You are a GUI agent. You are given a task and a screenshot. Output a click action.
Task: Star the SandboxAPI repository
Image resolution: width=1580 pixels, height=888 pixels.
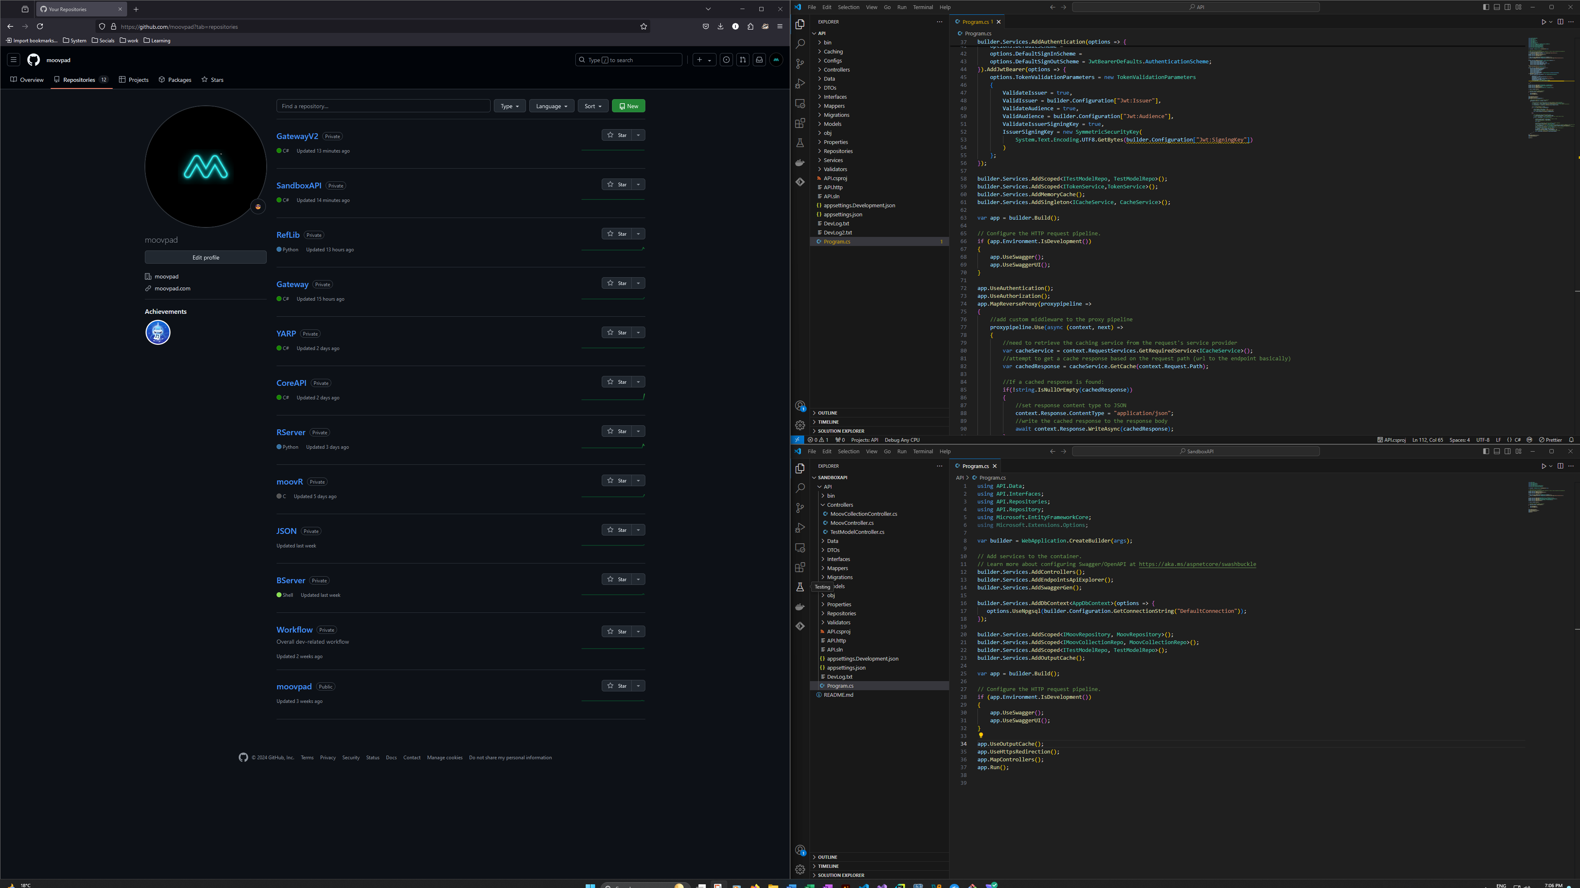coord(617,184)
